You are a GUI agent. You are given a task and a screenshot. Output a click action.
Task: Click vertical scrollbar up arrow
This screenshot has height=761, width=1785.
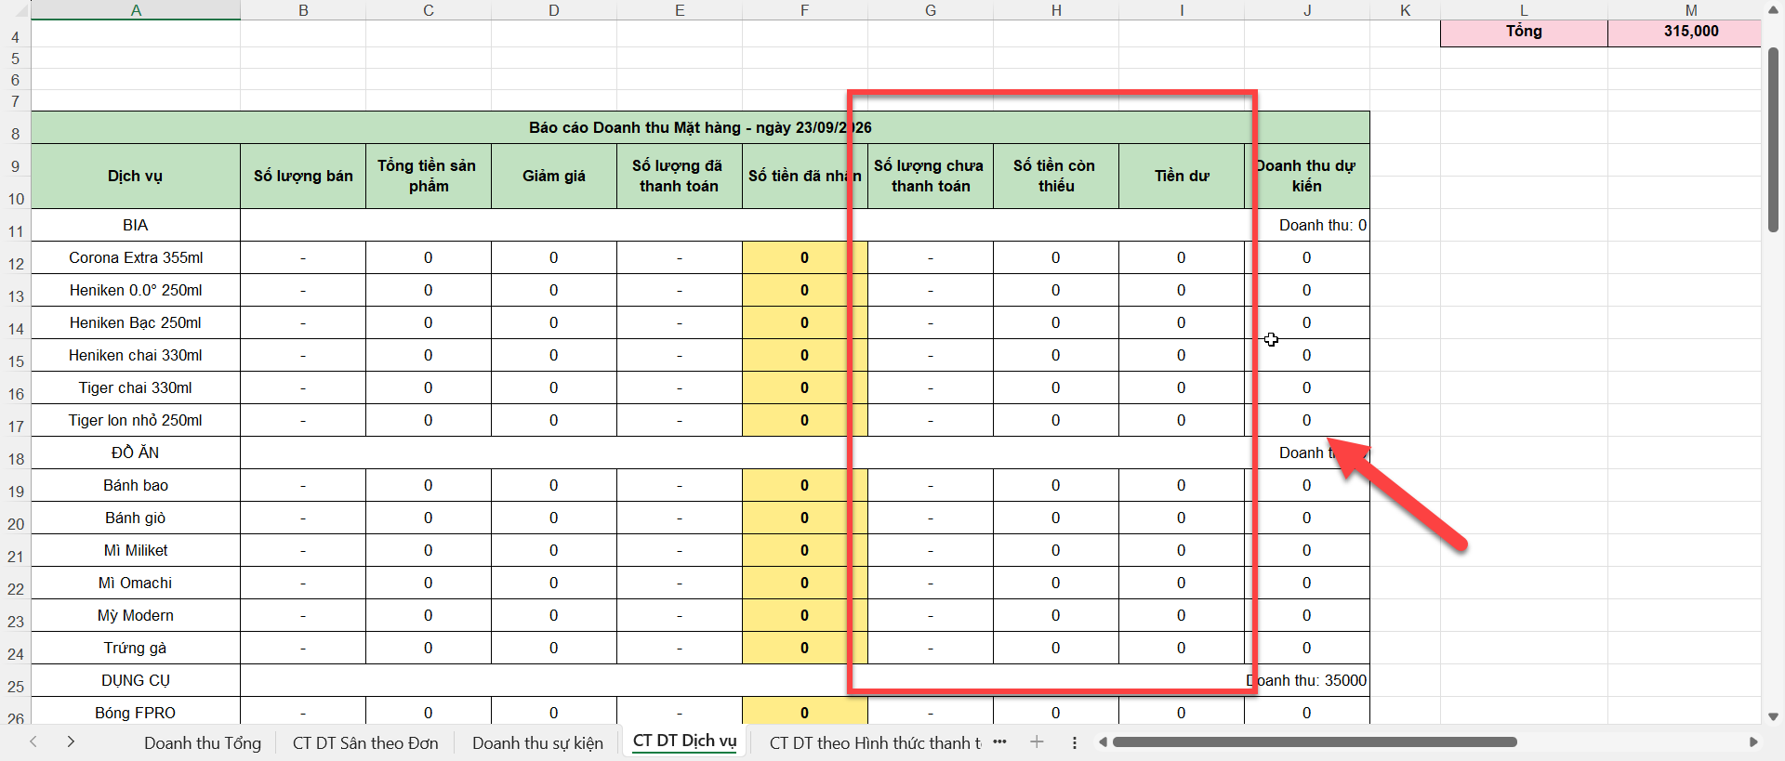[x=1773, y=10]
